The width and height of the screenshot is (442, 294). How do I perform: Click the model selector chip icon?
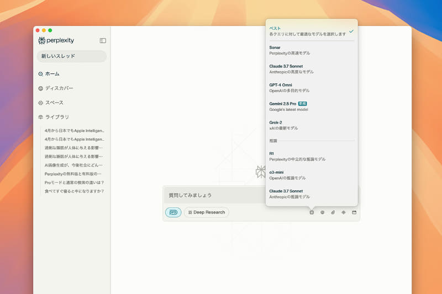pyautogui.click(x=312, y=212)
